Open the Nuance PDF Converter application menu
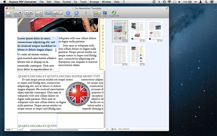This screenshot has width=217, height=136. point(23,2)
